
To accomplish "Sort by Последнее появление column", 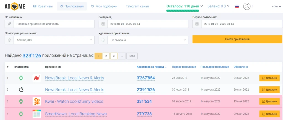I will click(214, 67).
